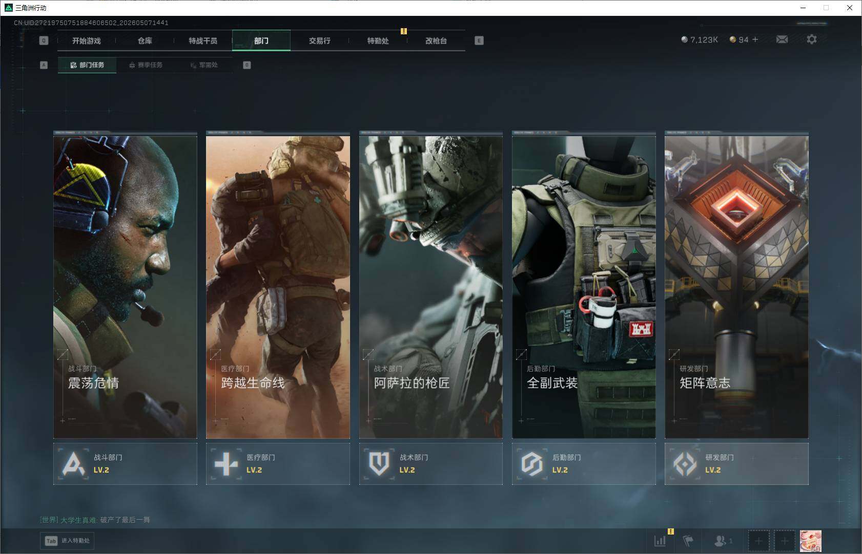
Task: Open the 军需处 sub-tab
Action: pyautogui.click(x=204, y=65)
